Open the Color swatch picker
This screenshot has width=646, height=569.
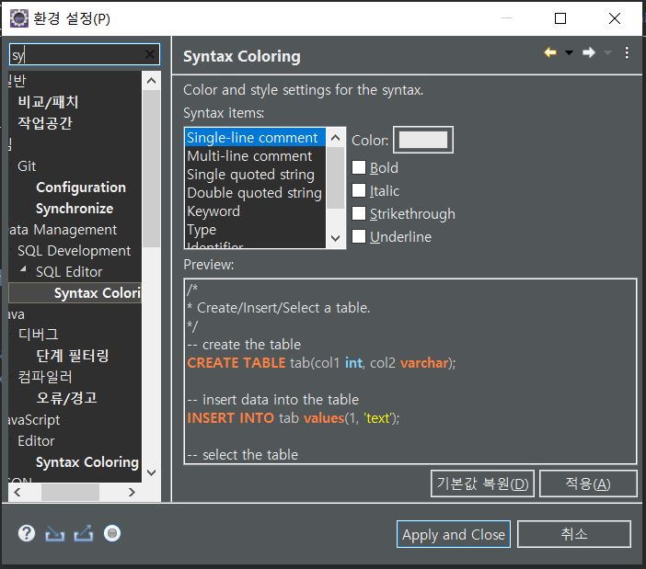click(x=423, y=140)
